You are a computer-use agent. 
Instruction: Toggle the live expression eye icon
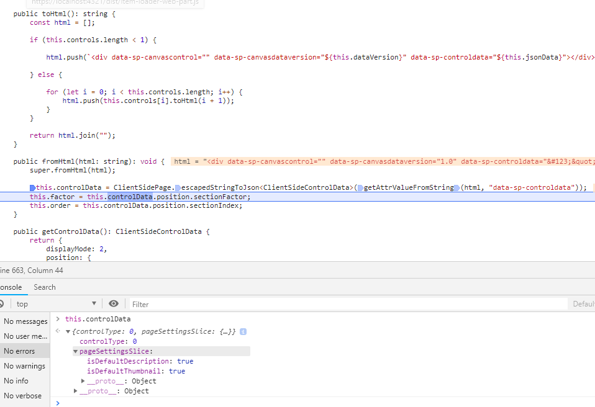114,303
